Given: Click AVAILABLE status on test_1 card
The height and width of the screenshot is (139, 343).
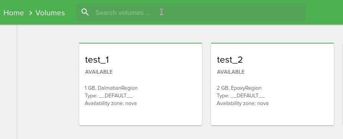Looking at the screenshot, I should click(x=99, y=72).
